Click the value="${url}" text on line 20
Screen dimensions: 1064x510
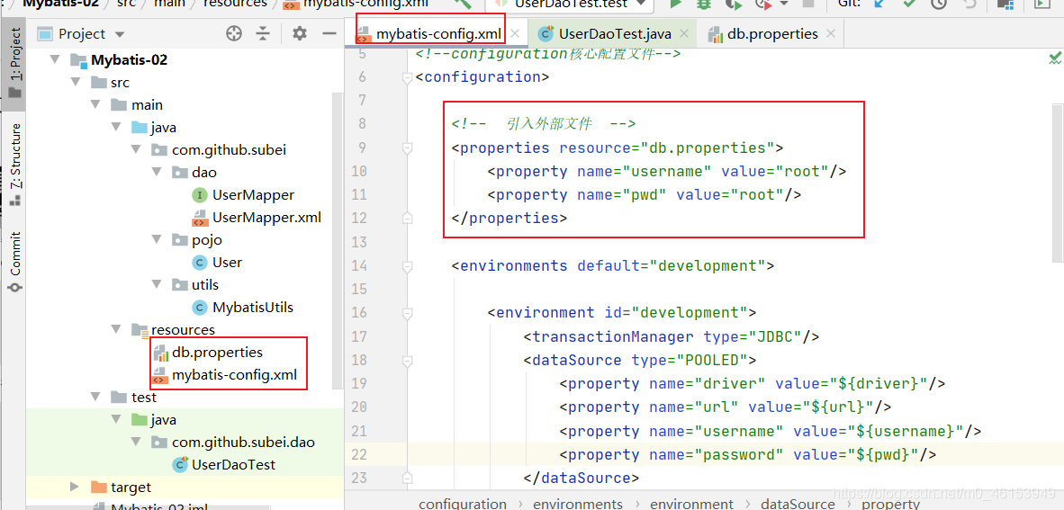click(x=811, y=407)
